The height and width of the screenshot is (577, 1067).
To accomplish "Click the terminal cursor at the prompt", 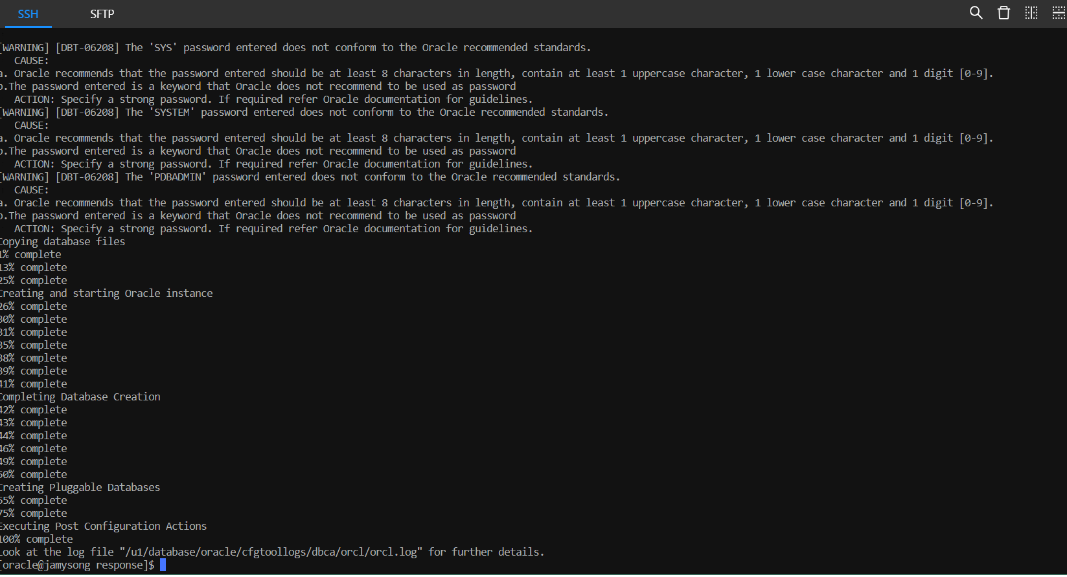I will click(x=163, y=565).
